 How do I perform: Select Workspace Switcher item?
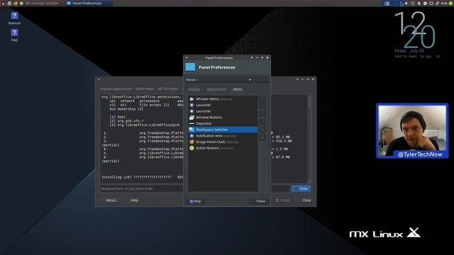click(223, 130)
